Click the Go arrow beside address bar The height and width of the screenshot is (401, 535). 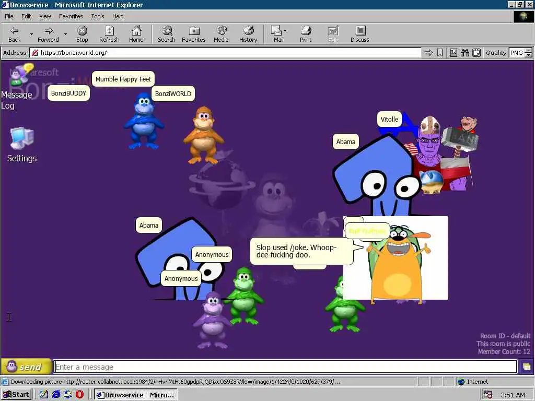click(x=428, y=53)
